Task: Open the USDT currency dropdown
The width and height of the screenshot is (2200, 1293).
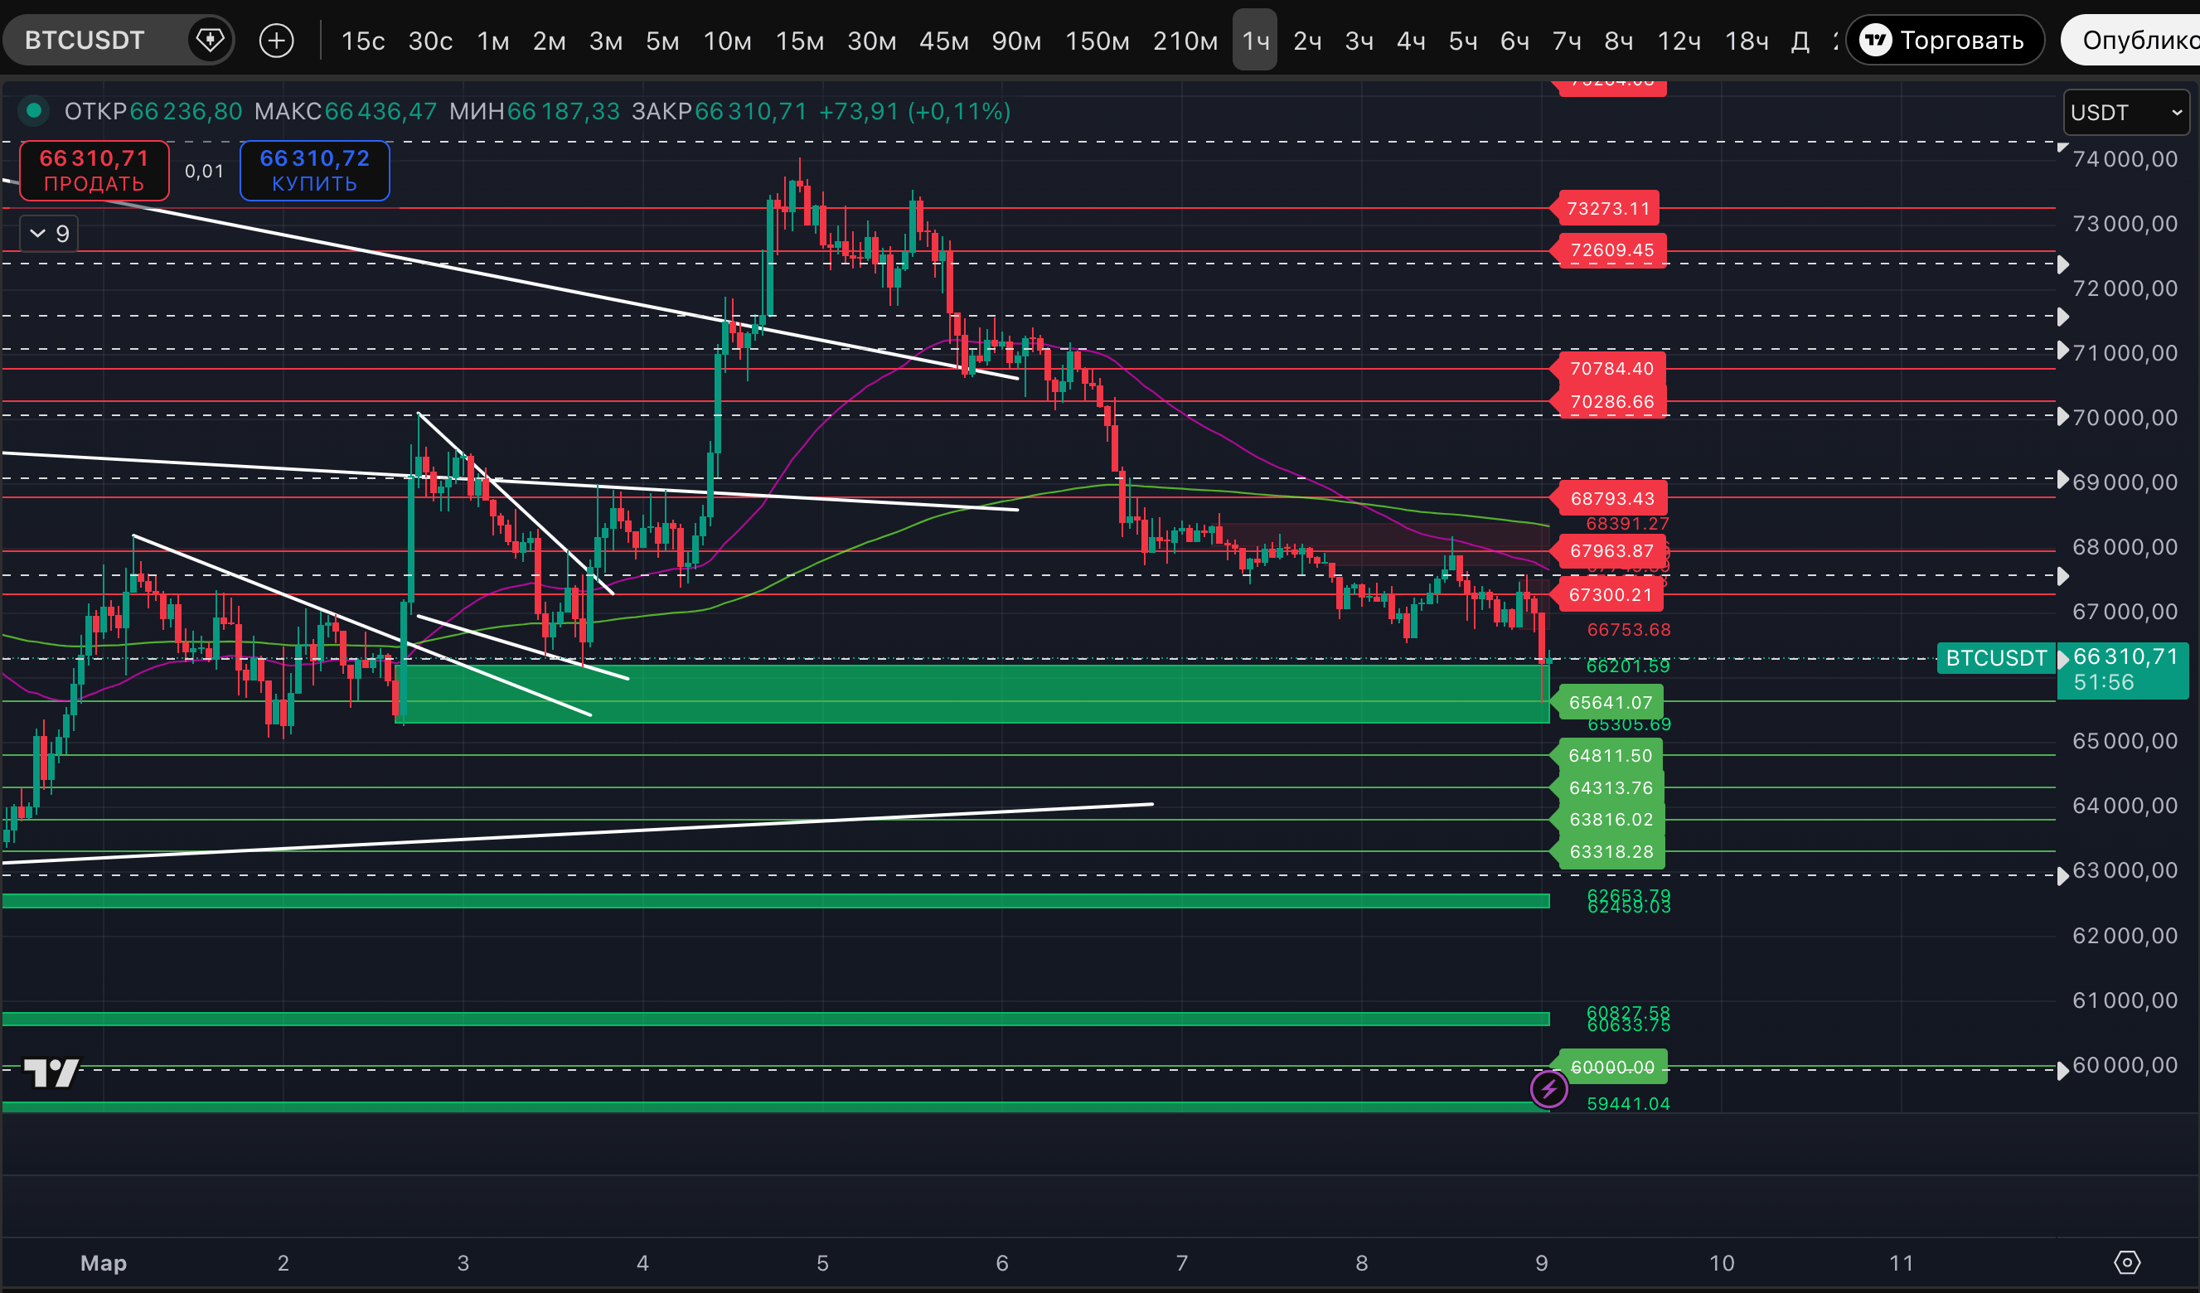Action: (x=2125, y=113)
